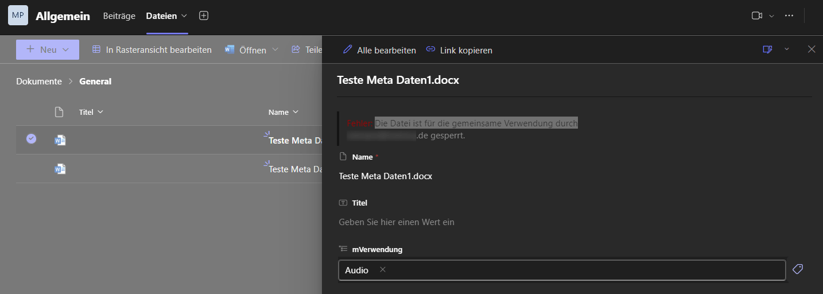Open the more options ellipsis menu

[x=789, y=16]
